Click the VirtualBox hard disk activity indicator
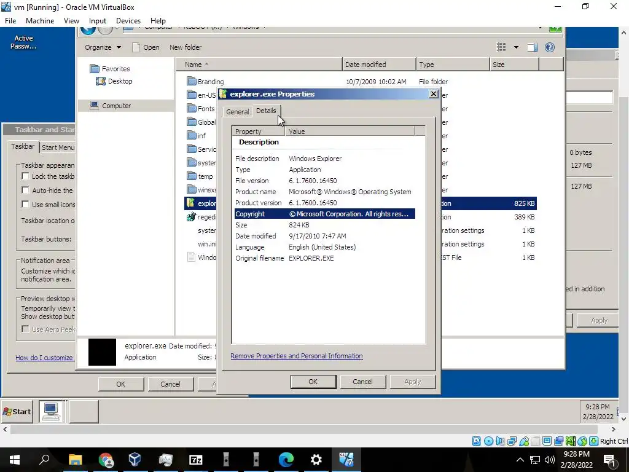Image resolution: width=629 pixels, height=472 pixels. point(476,441)
